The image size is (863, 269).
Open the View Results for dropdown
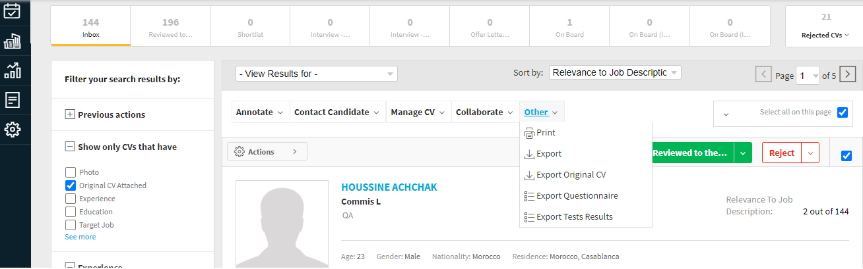[x=317, y=74]
